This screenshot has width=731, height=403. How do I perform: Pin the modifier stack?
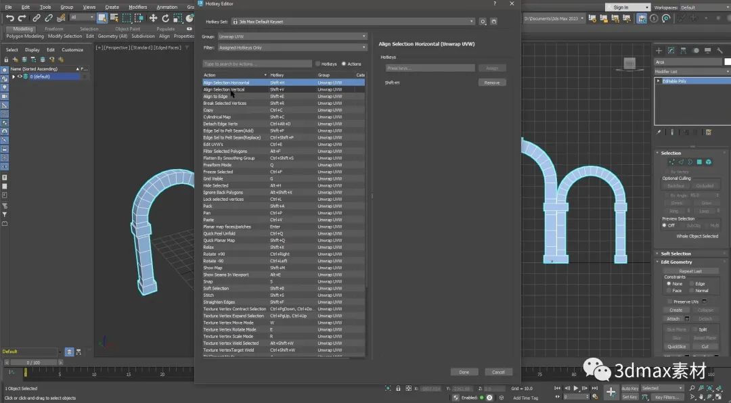coord(659,133)
